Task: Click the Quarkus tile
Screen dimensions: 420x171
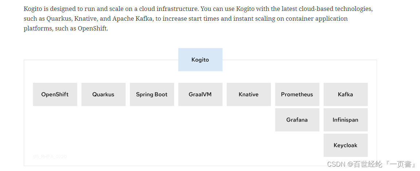Action: point(103,94)
